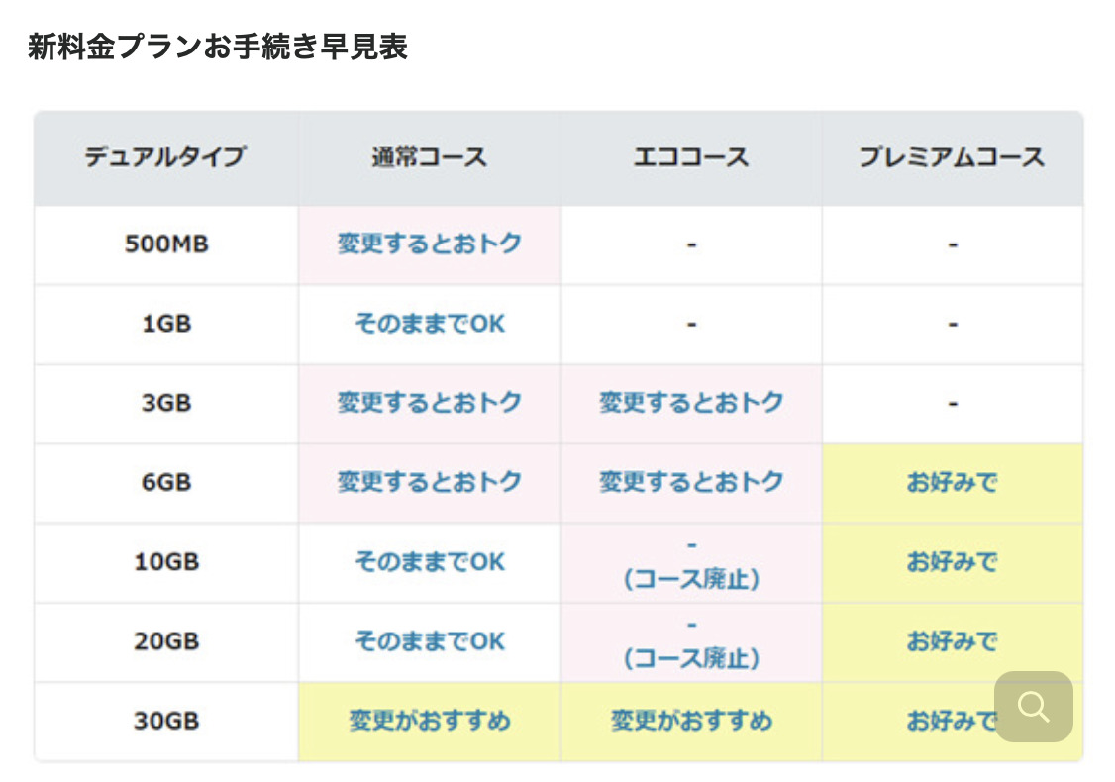Click そのままでOK link in 20GB row

click(x=429, y=640)
